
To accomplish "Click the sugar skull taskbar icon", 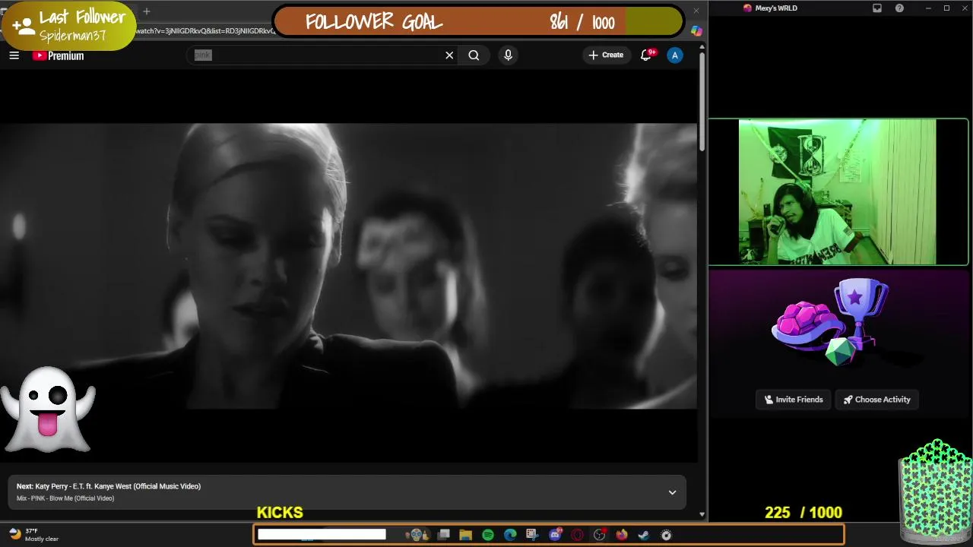I will [417, 535].
